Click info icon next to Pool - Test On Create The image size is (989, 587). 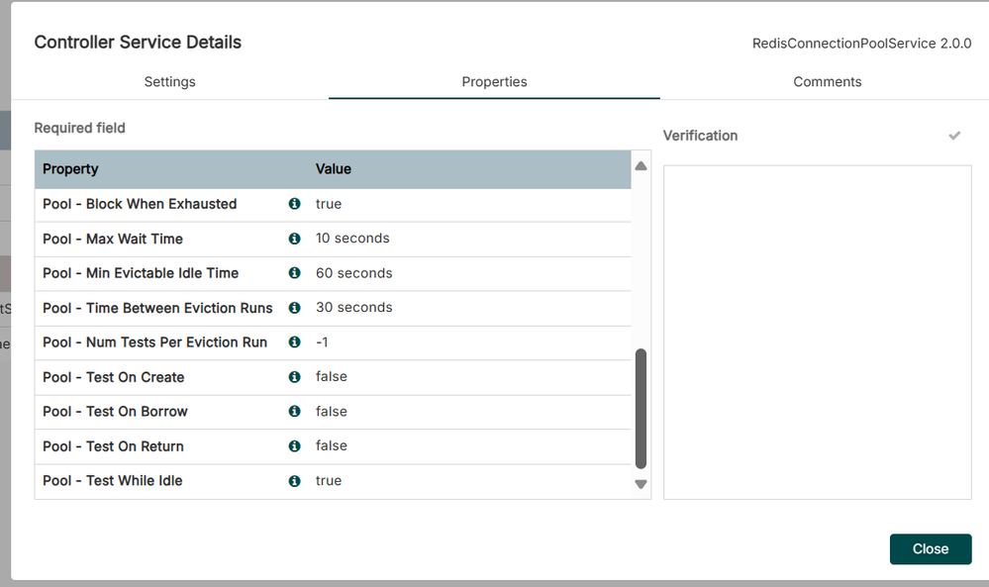(294, 377)
